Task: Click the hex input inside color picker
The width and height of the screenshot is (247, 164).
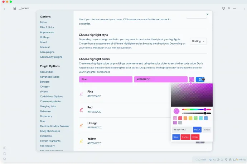Action: (182, 129)
